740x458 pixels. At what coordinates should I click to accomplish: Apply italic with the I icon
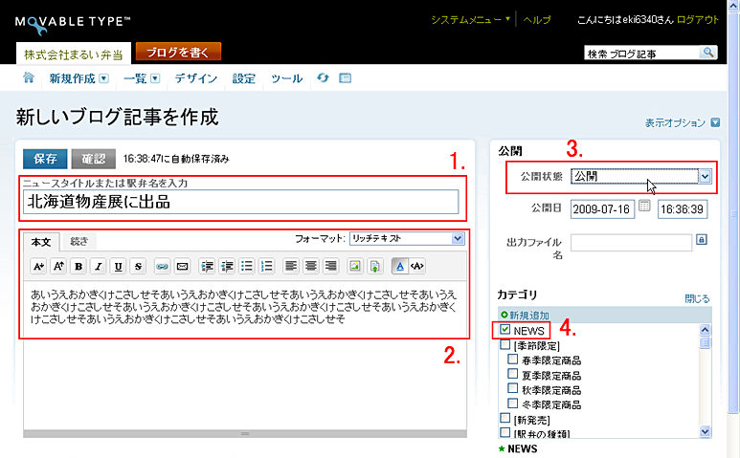[x=98, y=266]
